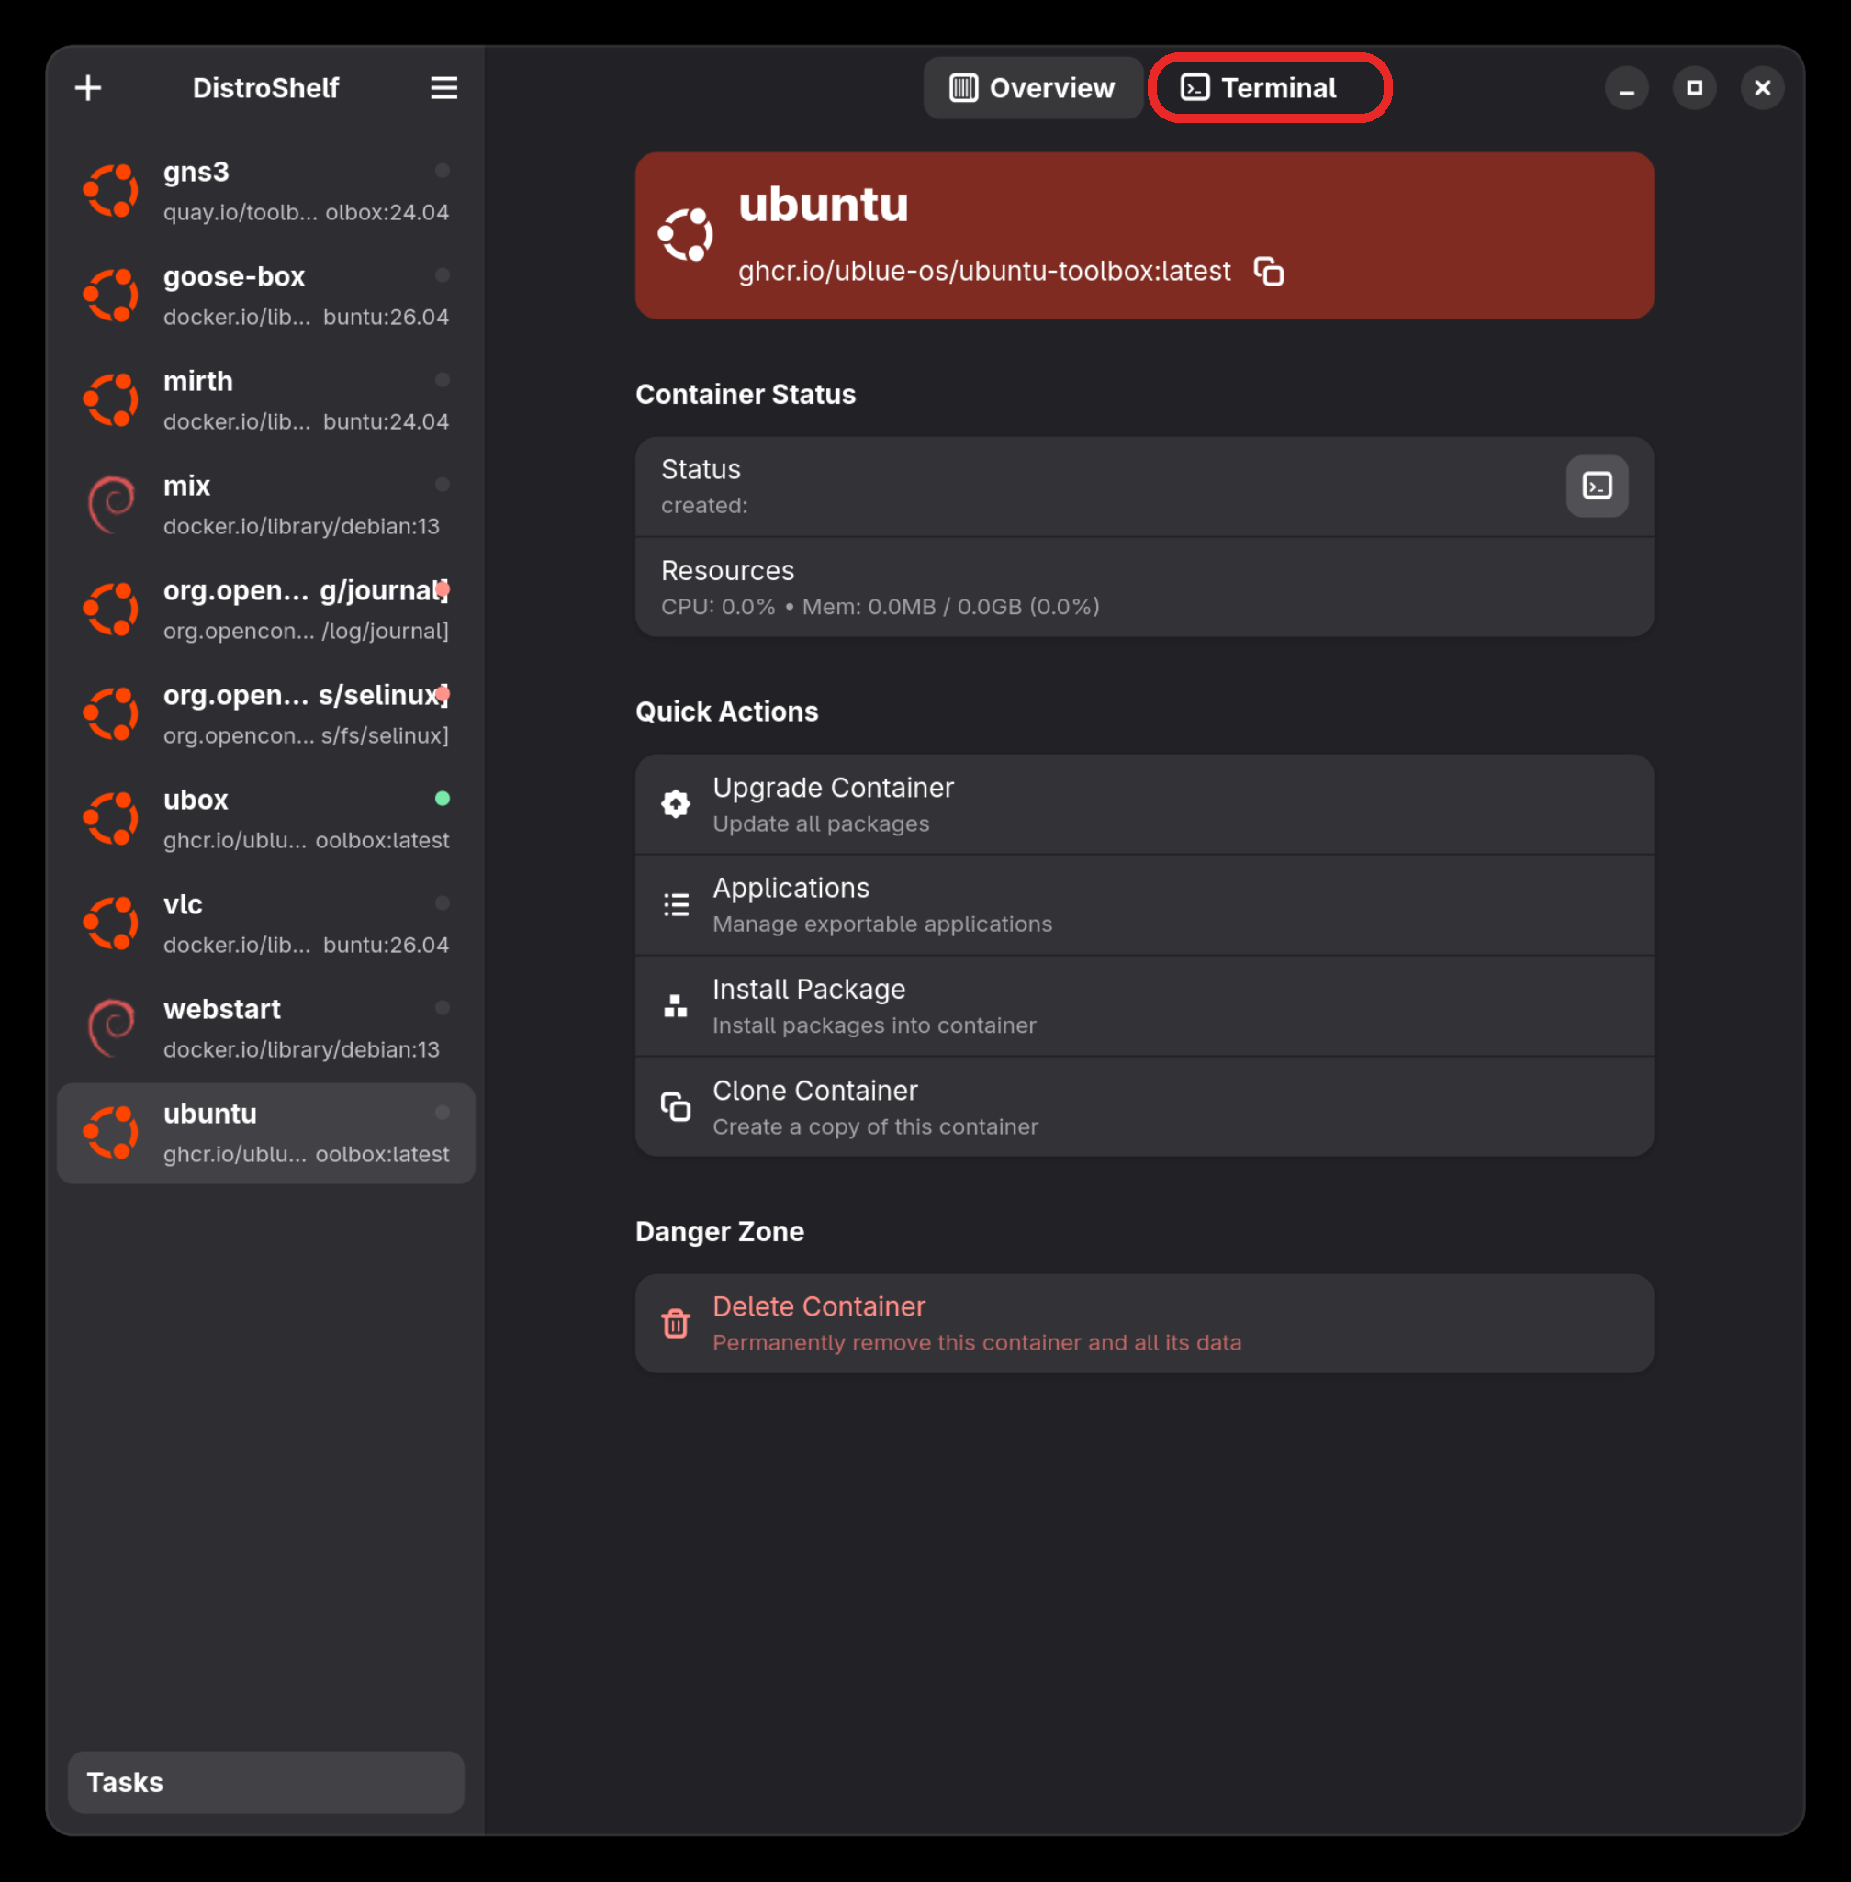Select the webstart container

(266, 1028)
